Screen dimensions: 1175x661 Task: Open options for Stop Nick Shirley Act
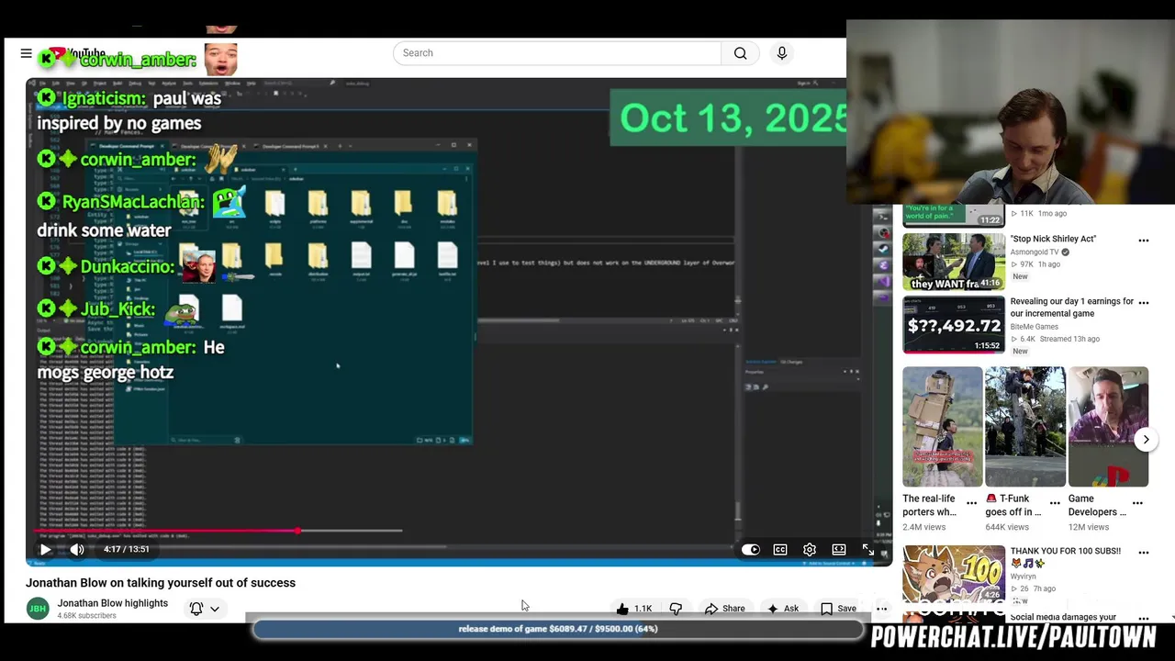[1144, 241]
